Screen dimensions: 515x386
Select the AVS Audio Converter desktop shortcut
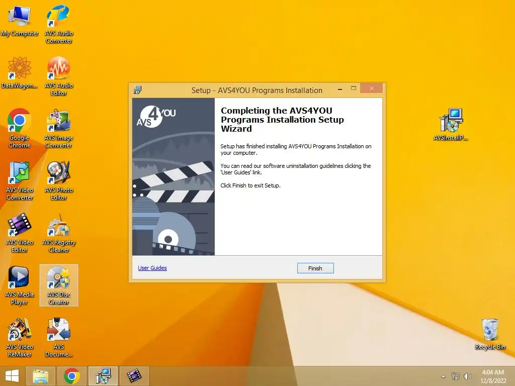pyautogui.click(x=58, y=24)
